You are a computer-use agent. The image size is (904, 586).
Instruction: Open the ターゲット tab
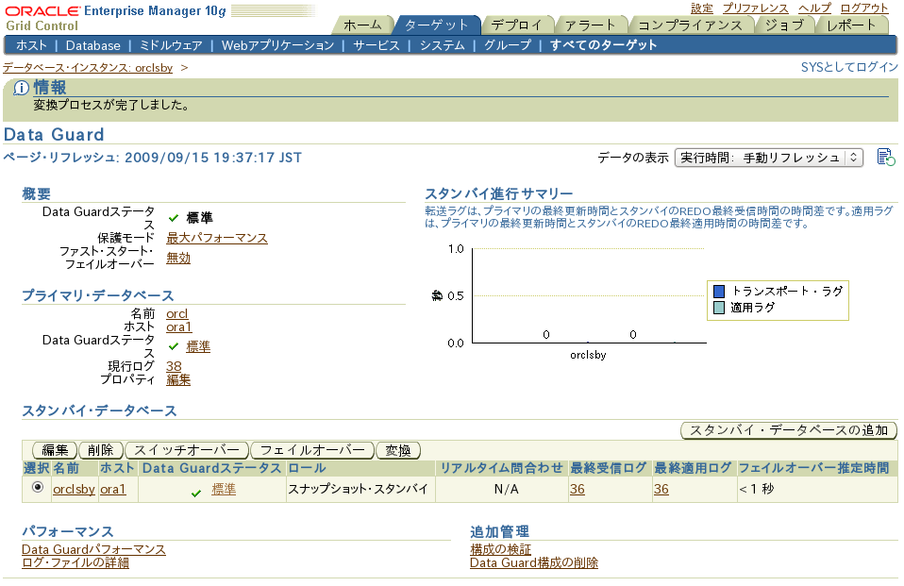pyautogui.click(x=437, y=25)
